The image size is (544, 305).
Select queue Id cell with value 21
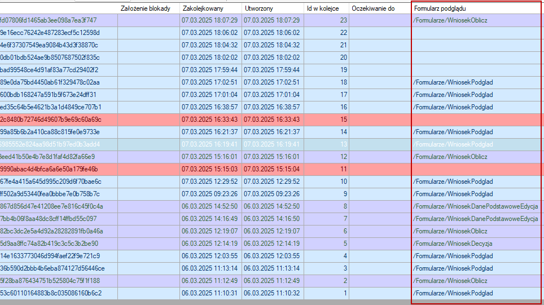[x=327, y=45]
